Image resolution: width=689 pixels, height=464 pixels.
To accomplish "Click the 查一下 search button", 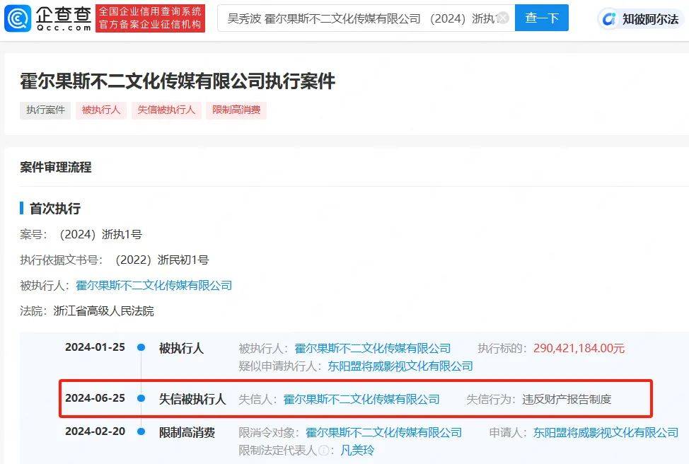I will 540,19.
